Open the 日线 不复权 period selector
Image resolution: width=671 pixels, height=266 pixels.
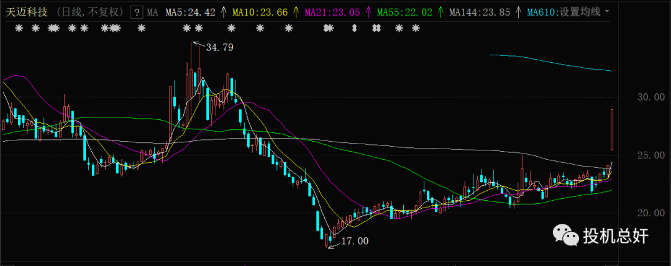tap(87, 12)
